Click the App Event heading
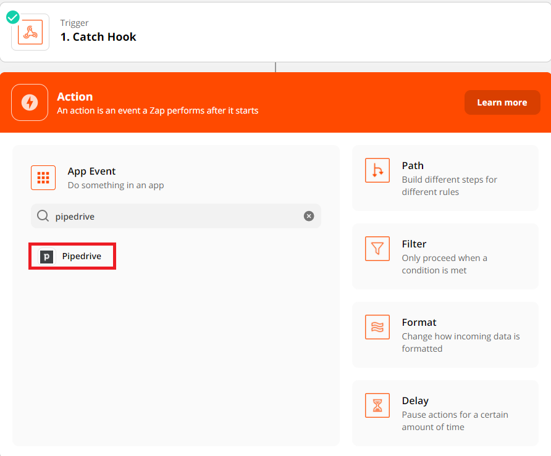The image size is (551, 456). [x=91, y=172]
